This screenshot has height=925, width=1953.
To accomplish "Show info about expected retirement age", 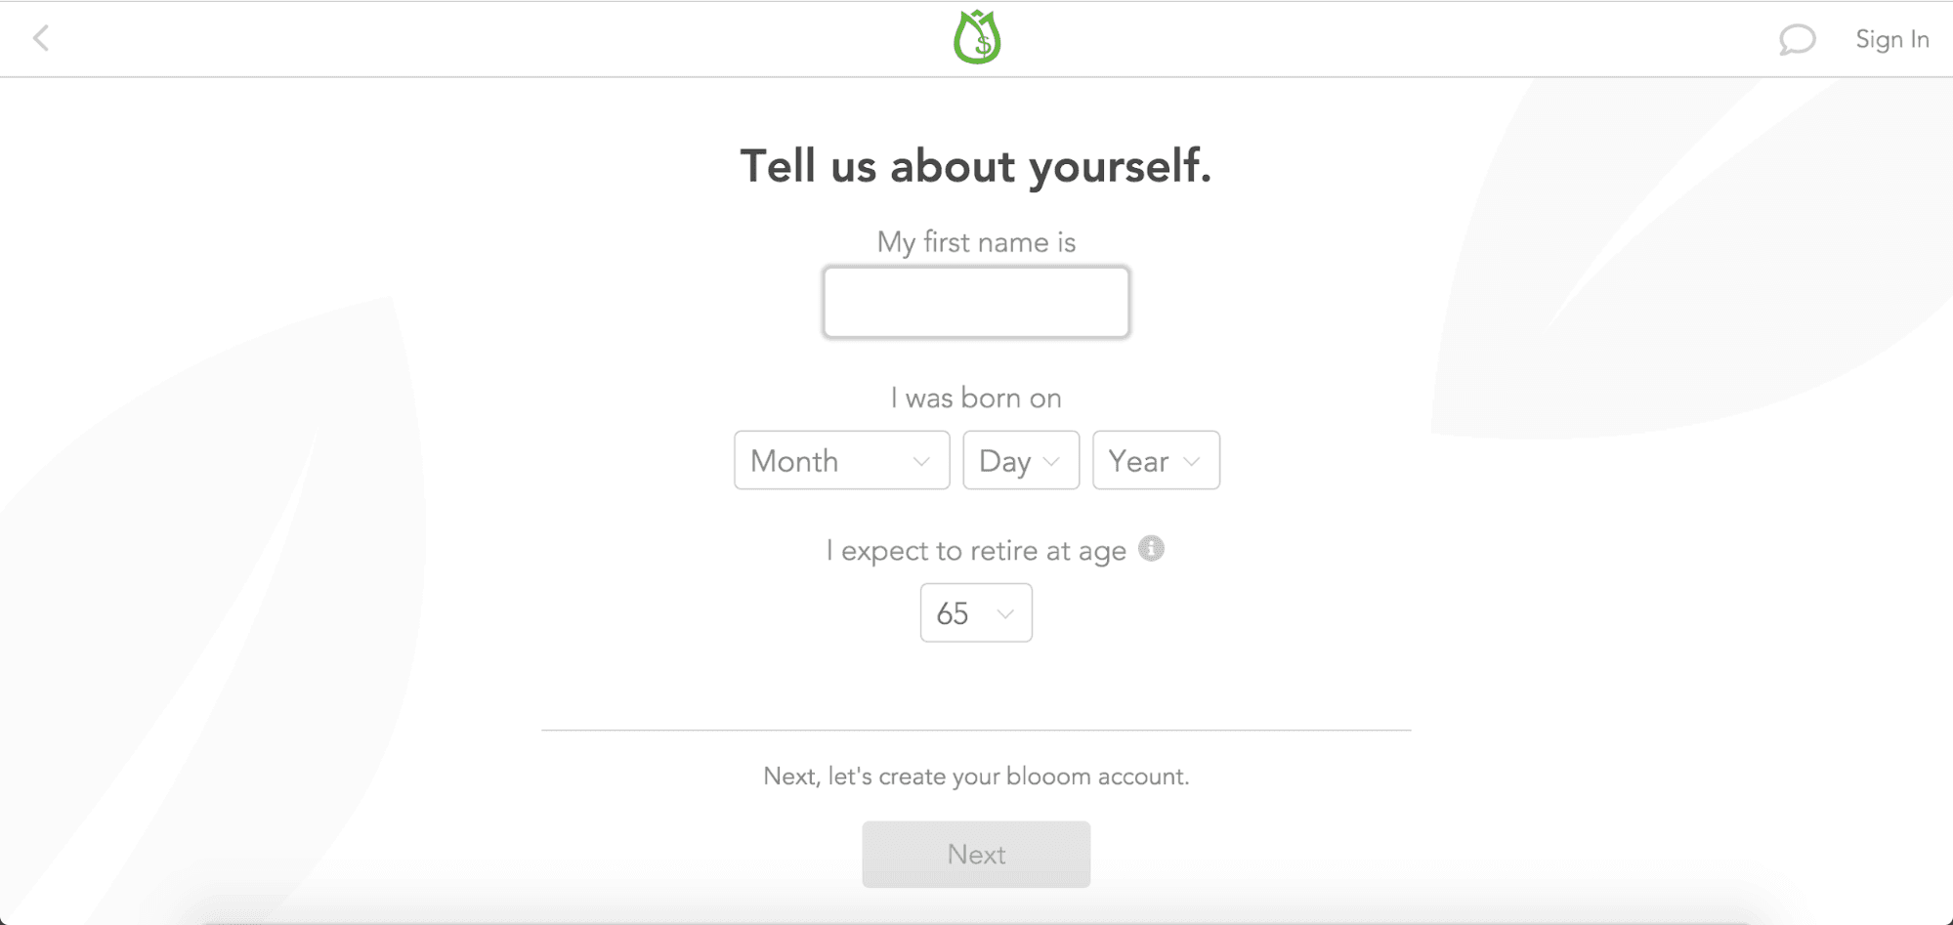I will pos(1152,549).
